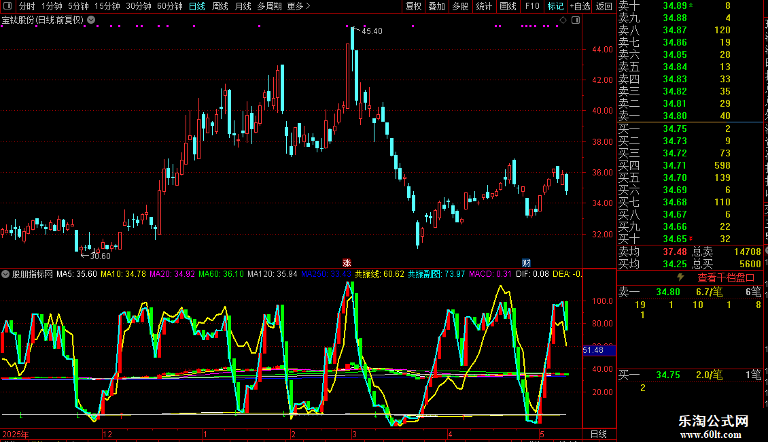Switch to the 周线 weekly tab
Screen dimensions: 768x442
[x=220, y=6]
